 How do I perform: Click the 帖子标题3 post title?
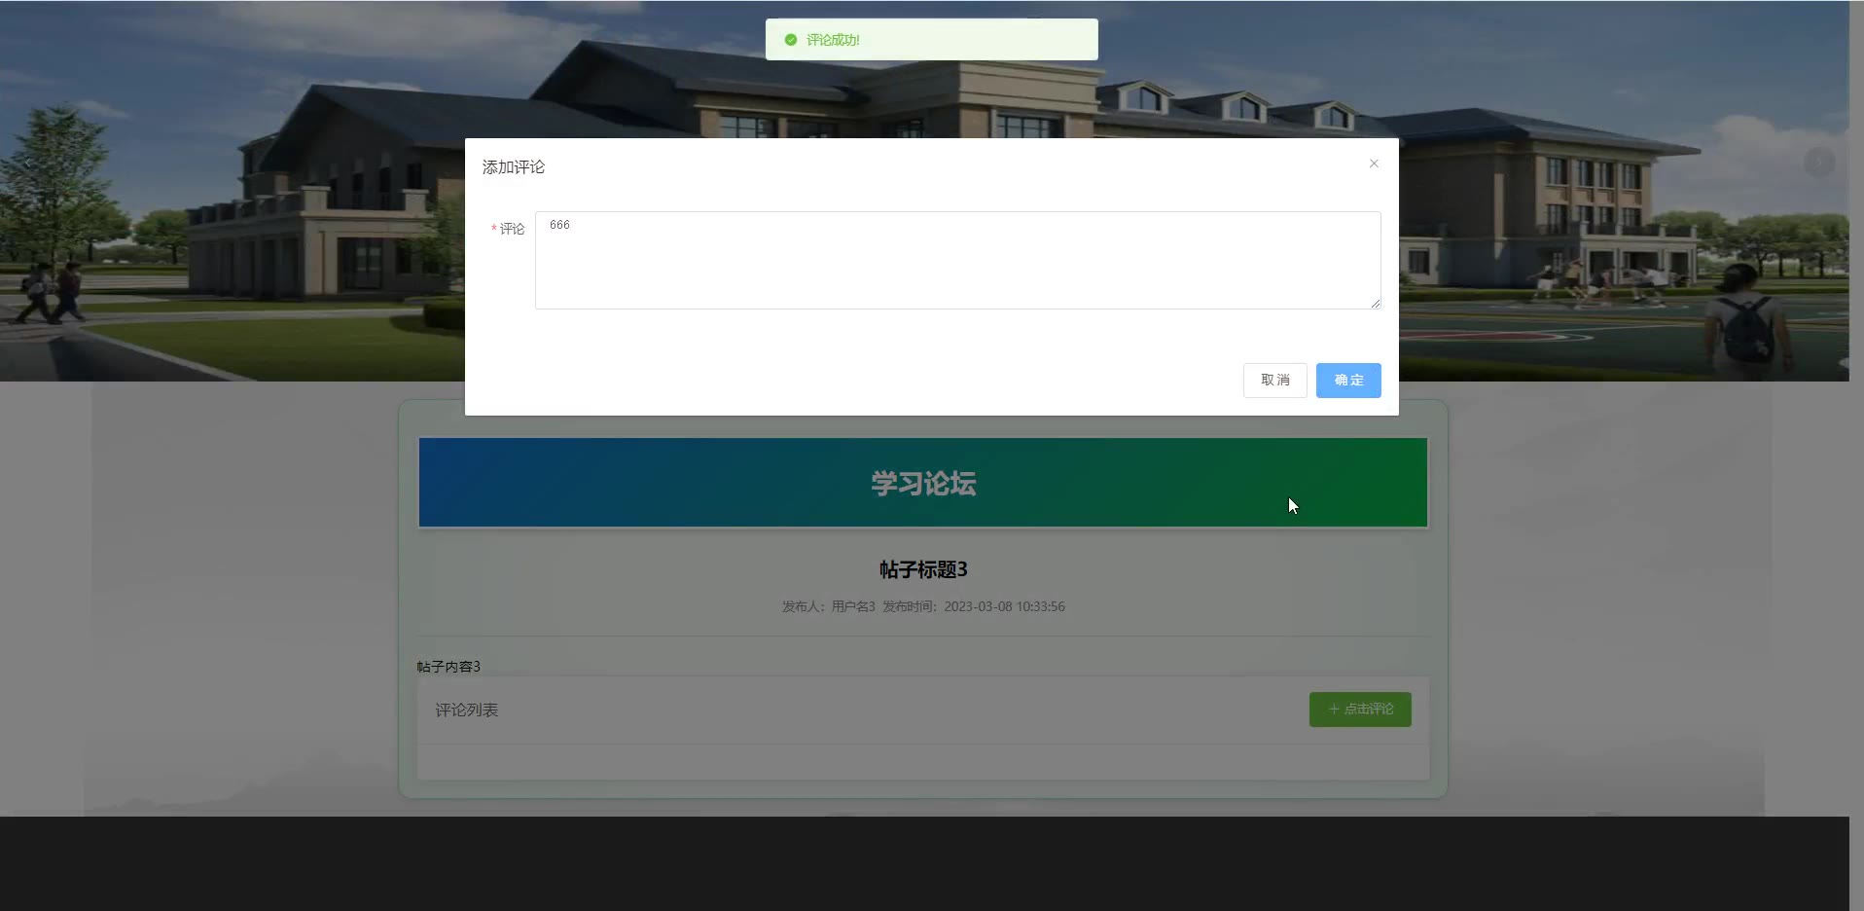923,569
